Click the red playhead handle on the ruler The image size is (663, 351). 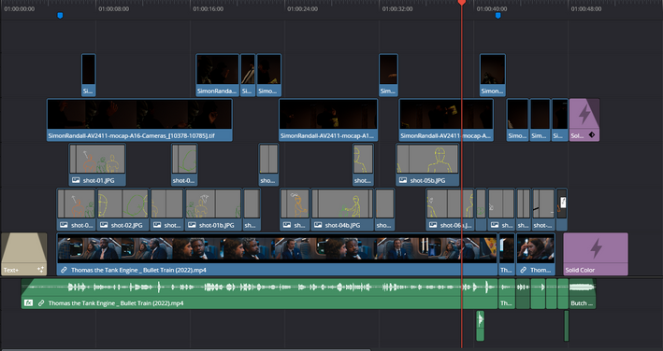pyautogui.click(x=462, y=3)
